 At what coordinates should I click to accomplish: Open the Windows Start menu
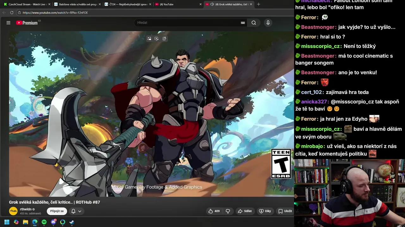[x=7, y=222]
